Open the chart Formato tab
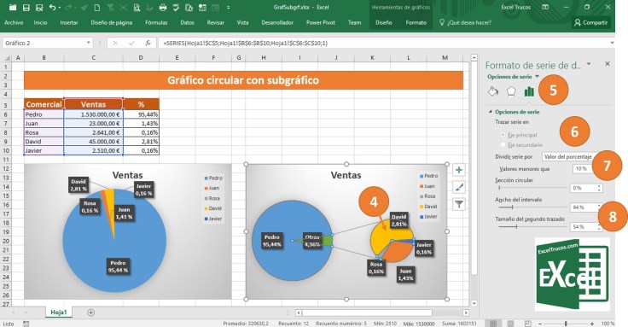 (416, 23)
